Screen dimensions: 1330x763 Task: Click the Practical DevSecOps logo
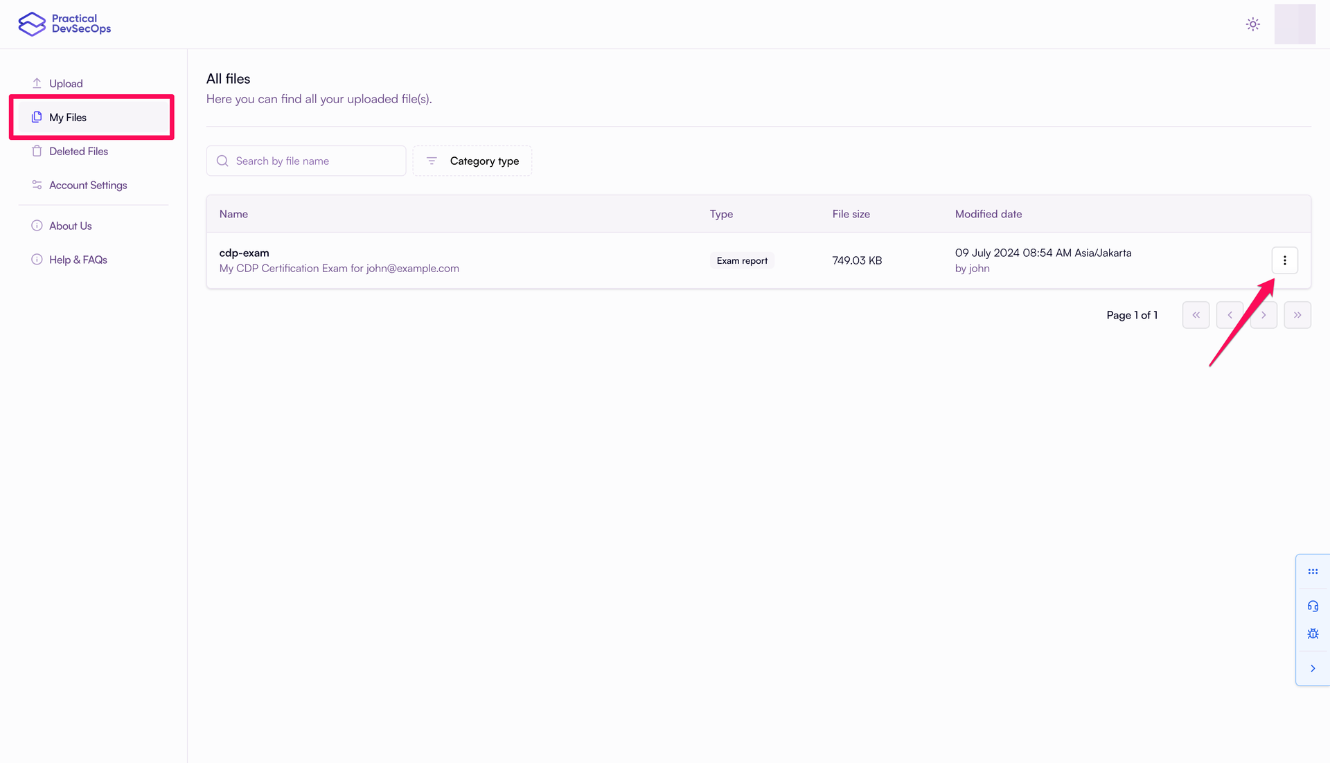(64, 24)
